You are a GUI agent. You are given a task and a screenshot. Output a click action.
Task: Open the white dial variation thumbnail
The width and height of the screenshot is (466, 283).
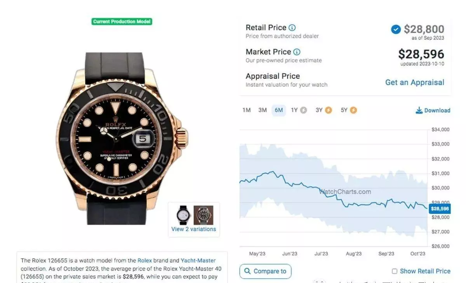pos(183,215)
